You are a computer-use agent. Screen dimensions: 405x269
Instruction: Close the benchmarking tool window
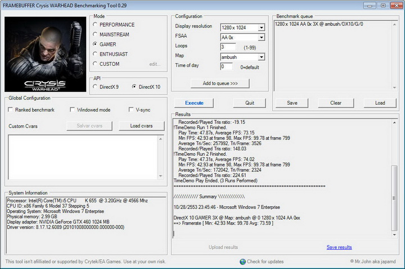[397, 6]
